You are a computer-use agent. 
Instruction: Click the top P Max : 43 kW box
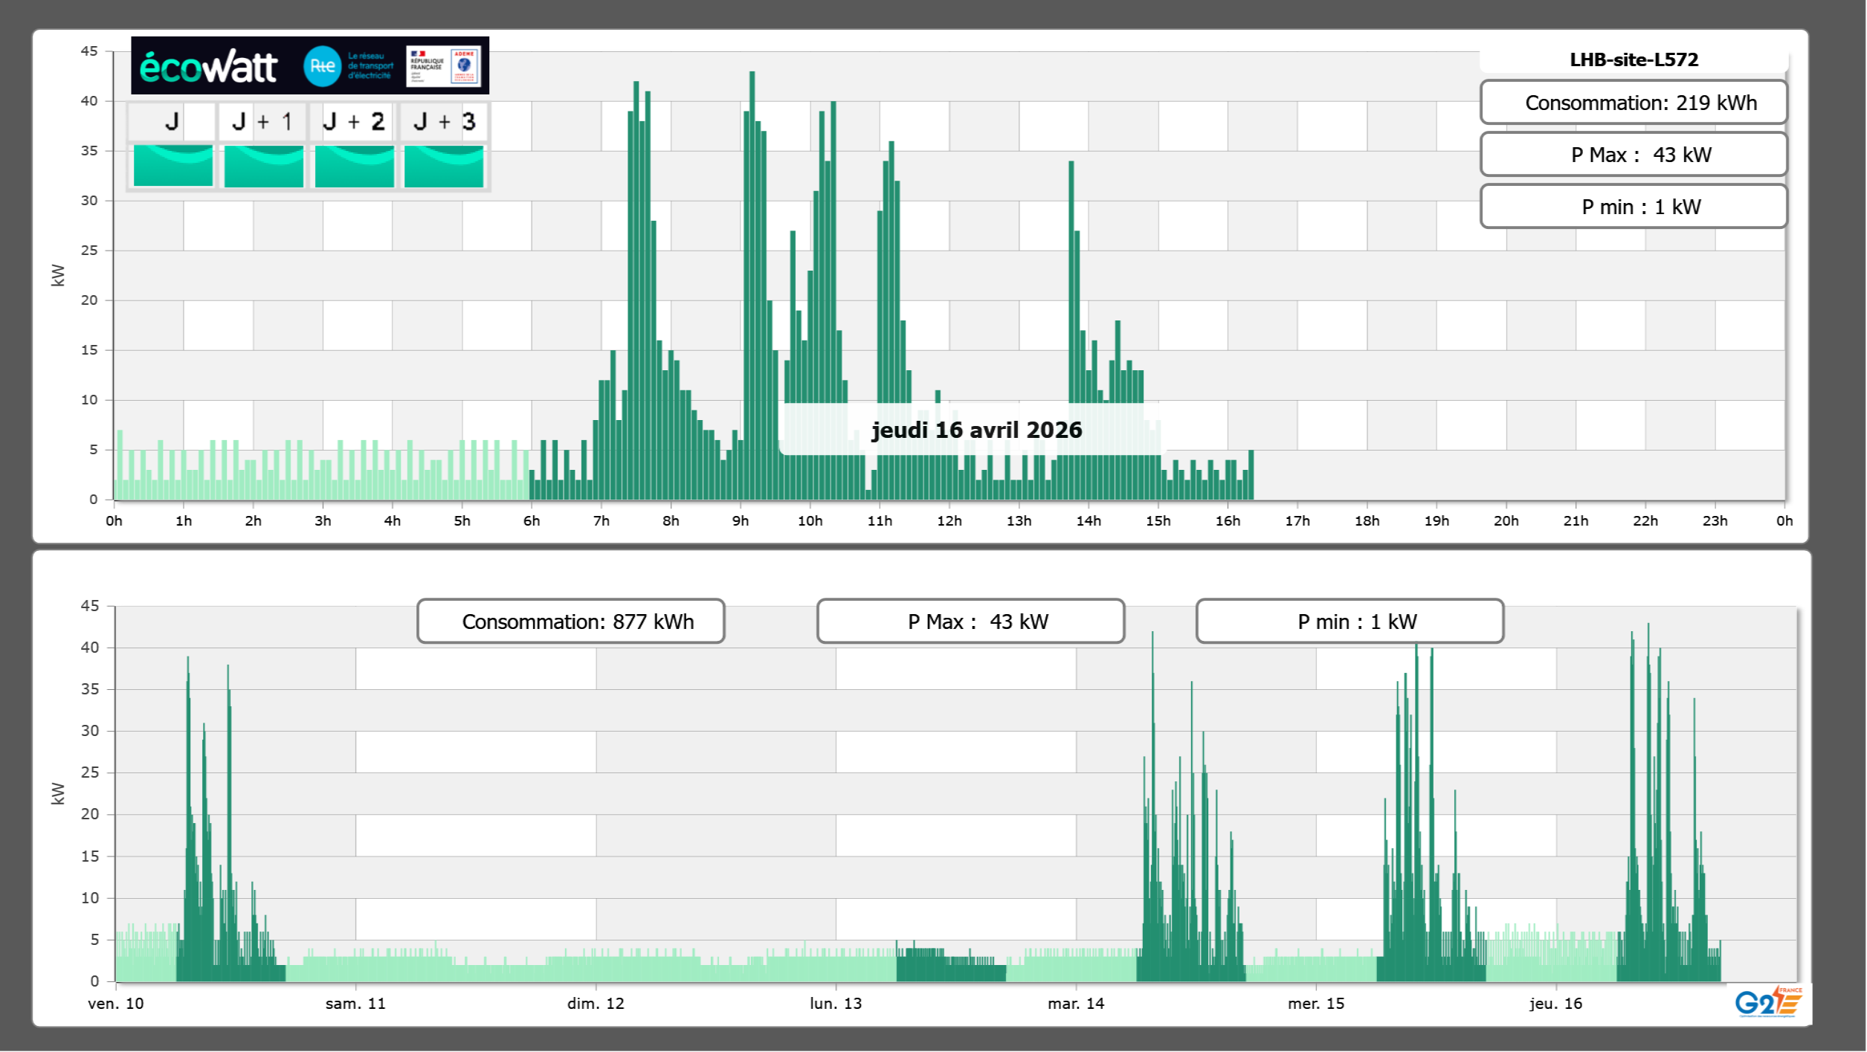click(x=1634, y=155)
